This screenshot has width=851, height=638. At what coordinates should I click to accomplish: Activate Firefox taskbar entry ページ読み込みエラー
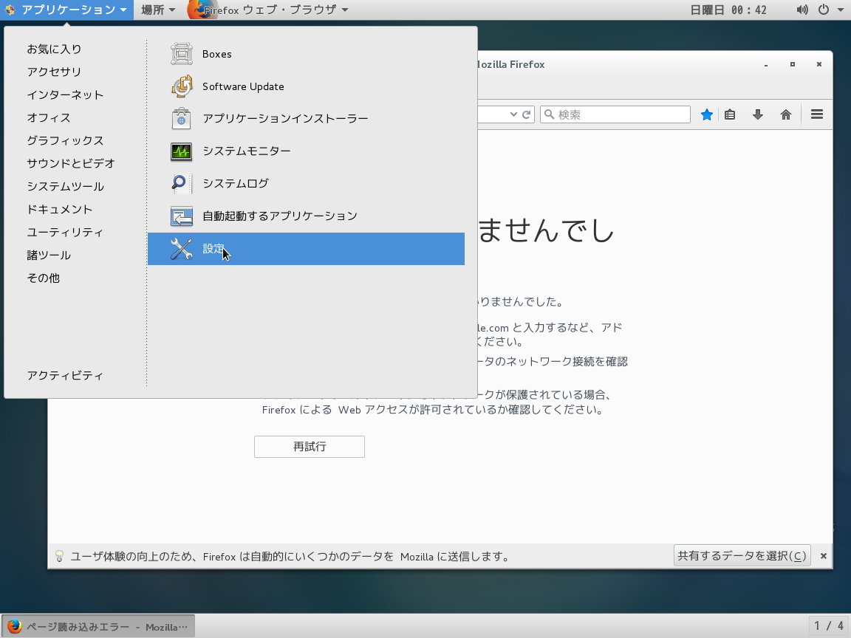pos(98,627)
